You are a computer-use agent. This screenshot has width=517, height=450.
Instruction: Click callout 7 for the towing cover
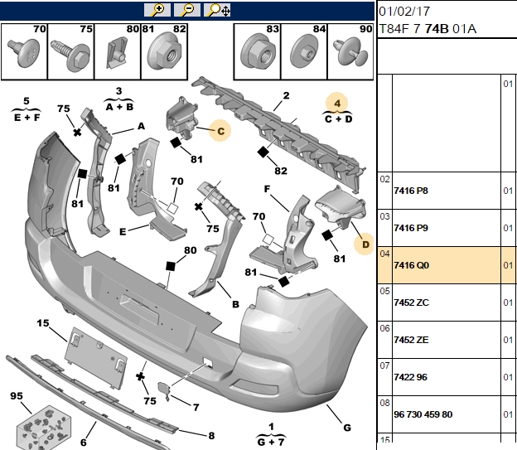[x=196, y=407]
